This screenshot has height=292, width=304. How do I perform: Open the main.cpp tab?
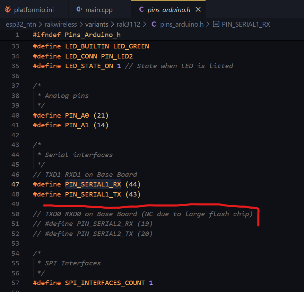(x=99, y=10)
